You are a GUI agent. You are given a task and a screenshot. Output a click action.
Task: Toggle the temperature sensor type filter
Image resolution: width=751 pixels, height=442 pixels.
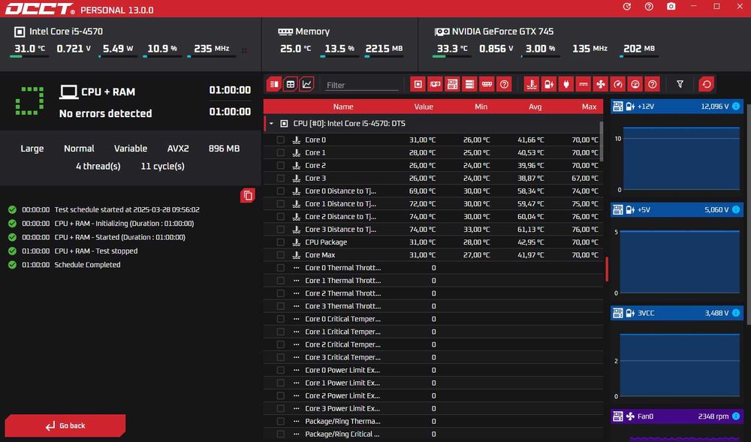pyautogui.click(x=532, y=84)
